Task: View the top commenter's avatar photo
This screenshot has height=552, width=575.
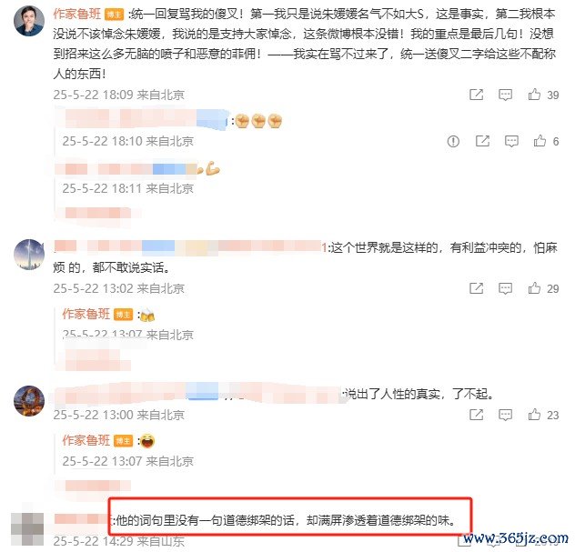Action: (x=29, y=21)
